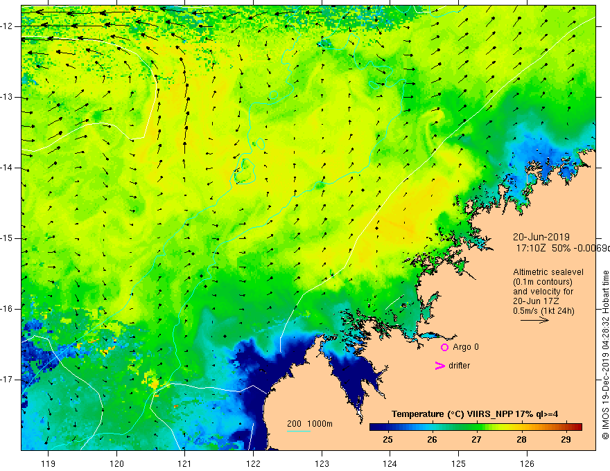Click latitude label -13
The height and width of the screenshot is (471, 610).
[8, 97]
